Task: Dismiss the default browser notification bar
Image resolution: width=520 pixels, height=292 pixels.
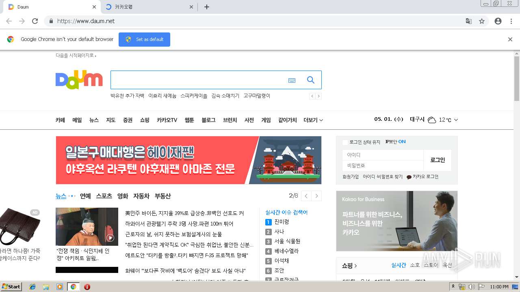Action: point(510,39)
